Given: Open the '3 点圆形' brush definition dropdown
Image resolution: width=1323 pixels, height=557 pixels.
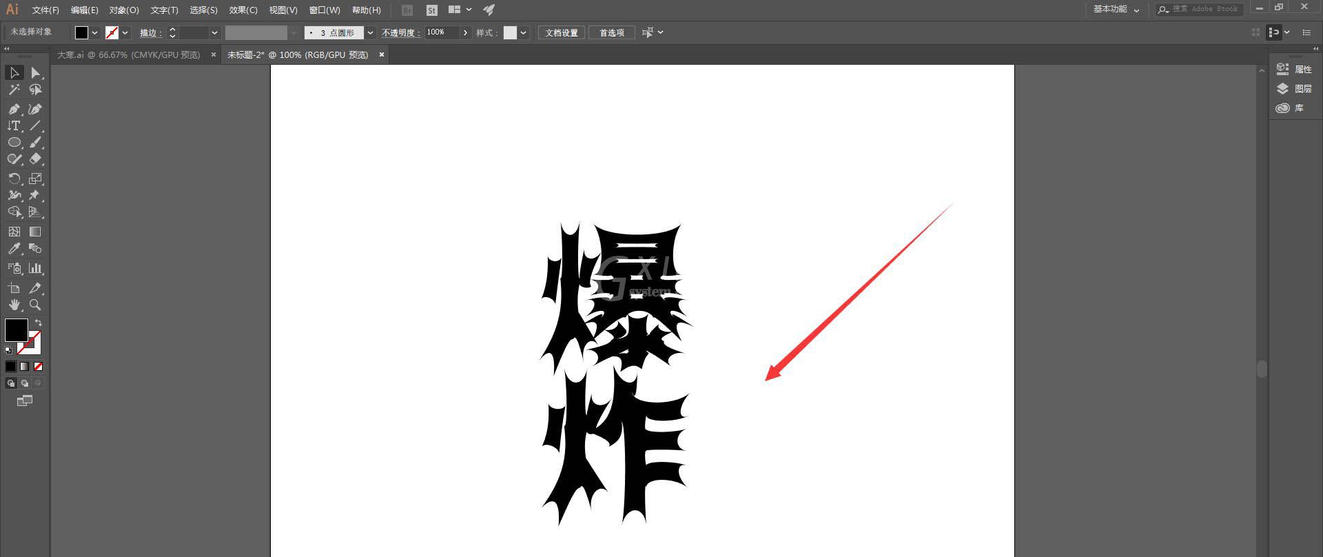Looking at the screenshot, I should coord(370,32).
